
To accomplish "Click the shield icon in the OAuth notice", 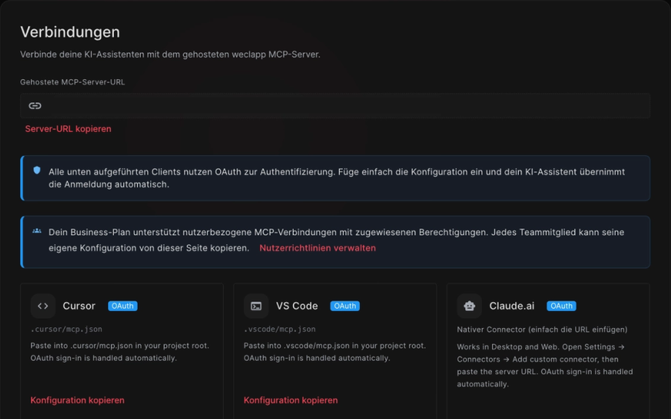I will click(37, 170).
